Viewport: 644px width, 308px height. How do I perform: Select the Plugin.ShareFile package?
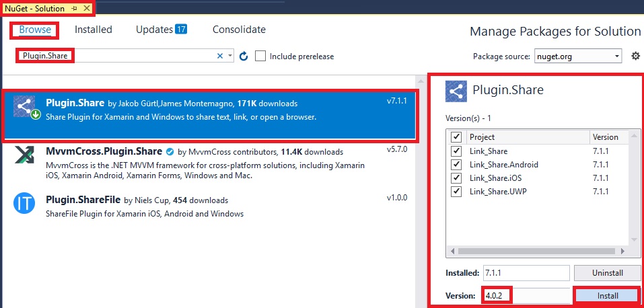(209, 206)
